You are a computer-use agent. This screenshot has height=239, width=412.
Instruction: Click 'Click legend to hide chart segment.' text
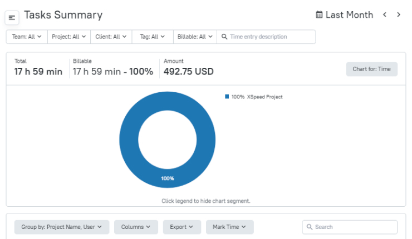pyautogui.click(x=206, y=201)
